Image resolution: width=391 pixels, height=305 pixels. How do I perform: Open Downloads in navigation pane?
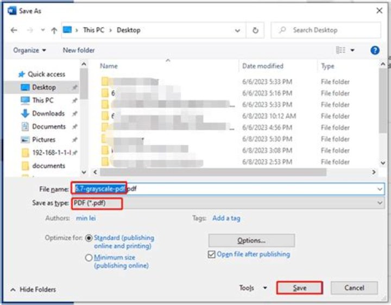pyautogui.click(x=43, y=113)
